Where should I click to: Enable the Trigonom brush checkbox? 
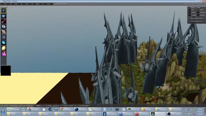coord(190,15)
